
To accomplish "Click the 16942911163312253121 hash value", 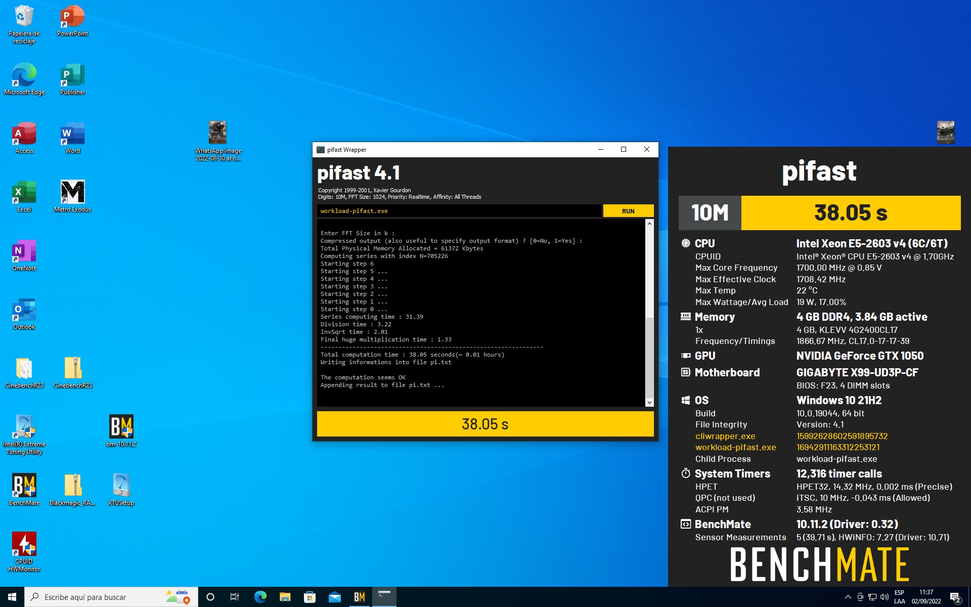I will pyautogui.click(x=838, y=447).
